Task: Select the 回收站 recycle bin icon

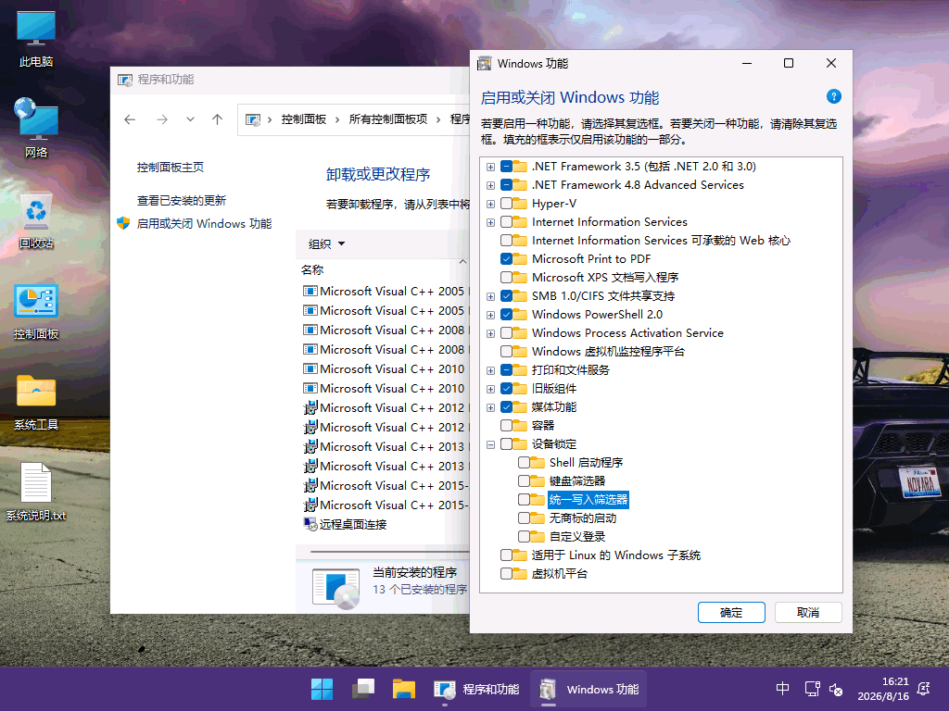Action: (x=36, y=220)
